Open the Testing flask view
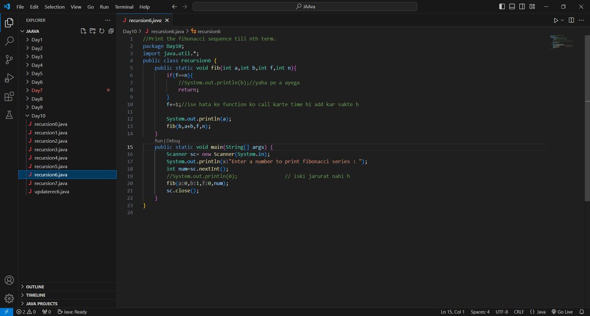This screenshot has height=316, width=590. (x=9, y=114)
